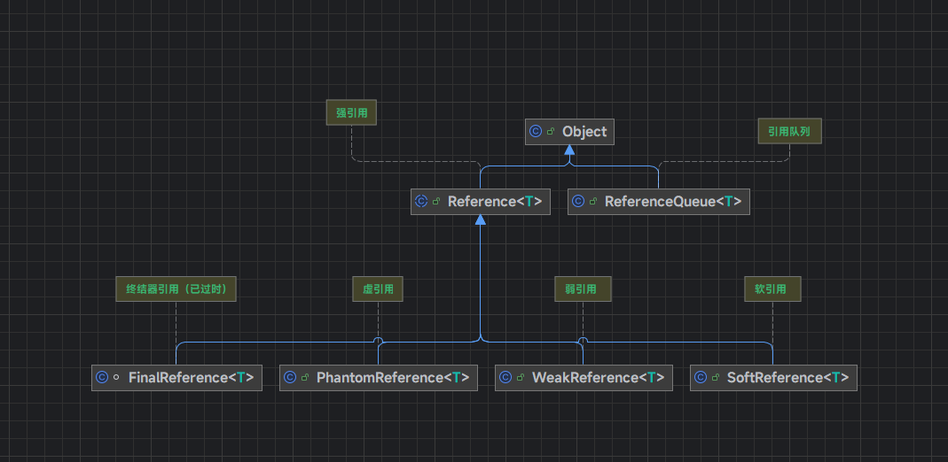This screenshot has height=462, width=948.
Task: Pick the 虚引用 note label
Action: point(379,289)
